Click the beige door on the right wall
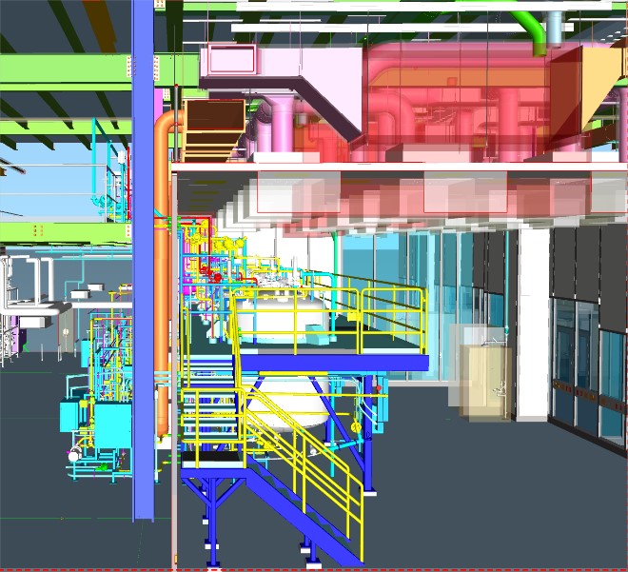628x572 pixels. click(x=485, y=381)
